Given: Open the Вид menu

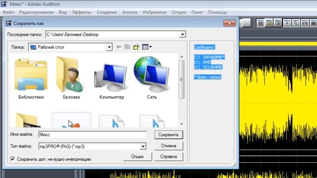Looking at the screenshot, I should 63,12.
